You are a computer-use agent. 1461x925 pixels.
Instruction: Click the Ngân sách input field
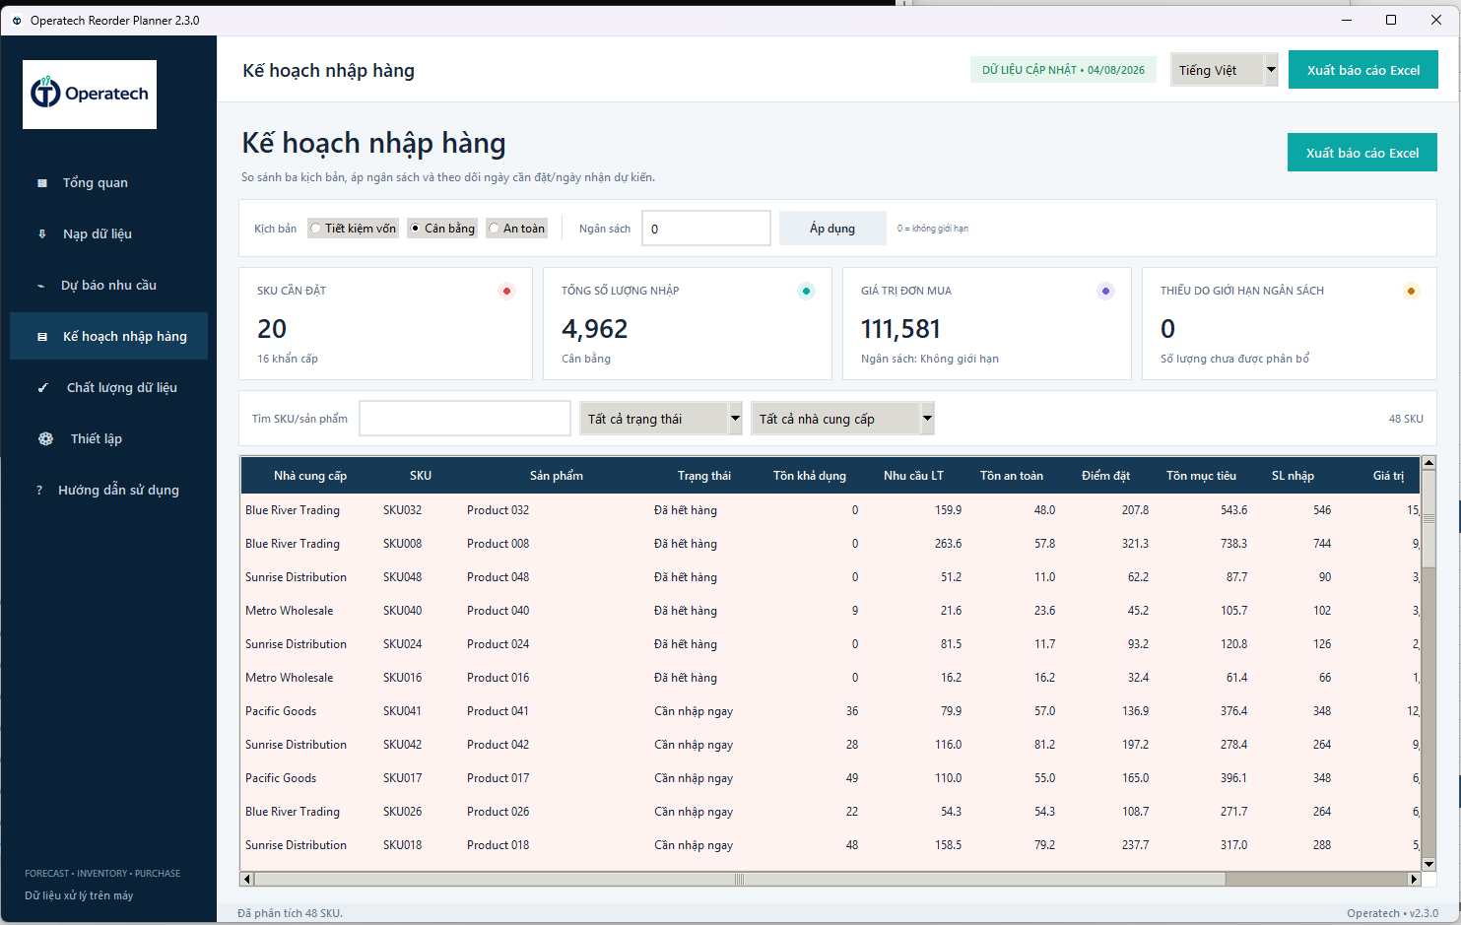pyautogui.click(x=706, y=229)
